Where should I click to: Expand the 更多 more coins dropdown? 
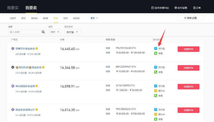[x=94, y=18]
